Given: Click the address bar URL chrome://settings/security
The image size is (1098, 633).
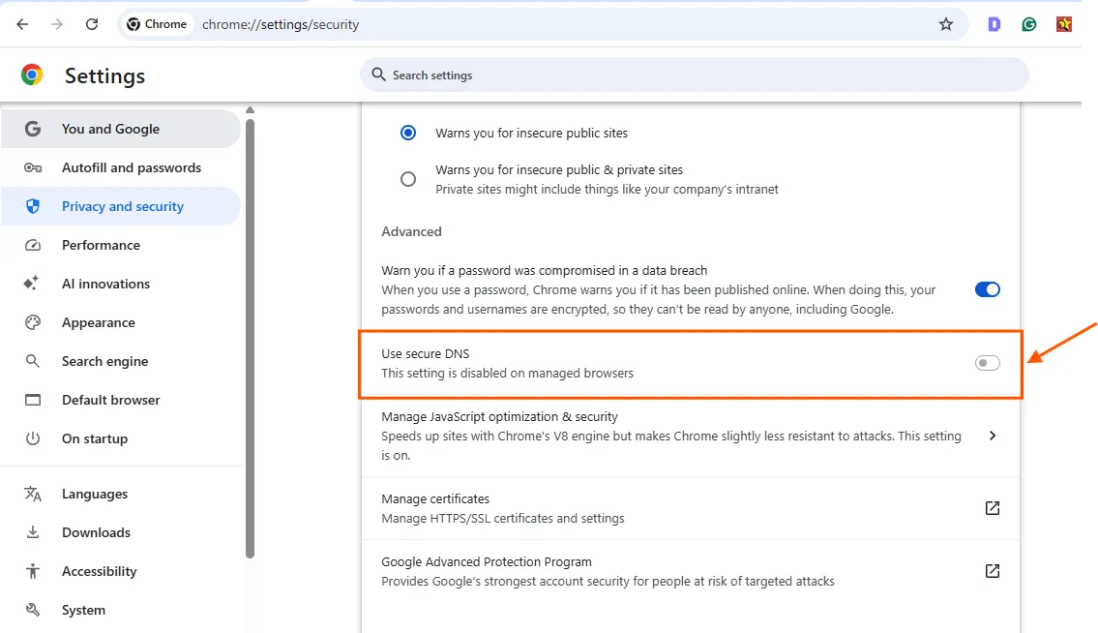Looking at the screenshot, I should point(281,24).
